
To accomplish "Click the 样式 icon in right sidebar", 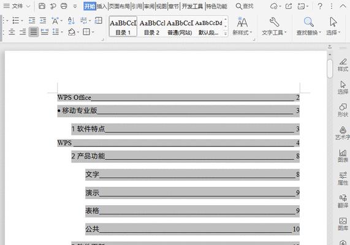I will click(343, 65).
